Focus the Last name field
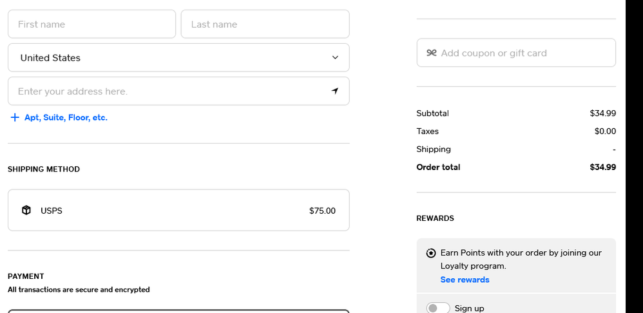This screenshot has width=643, height=313. coord(265,24)
